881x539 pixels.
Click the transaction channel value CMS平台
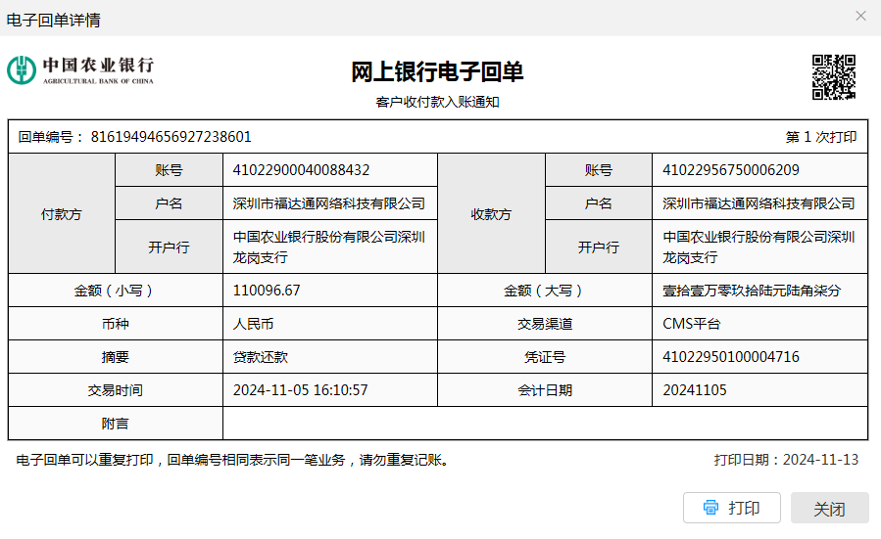[691, 324]
